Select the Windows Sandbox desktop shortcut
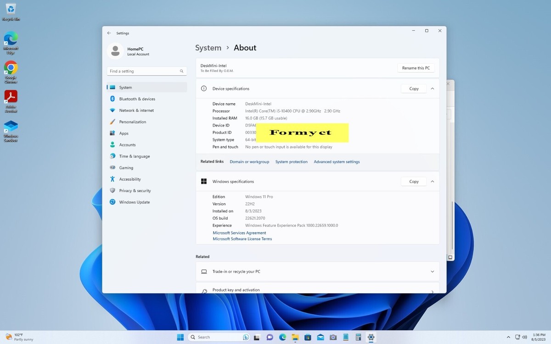This screenshot has height=344, width=551. tap(11, 131)
